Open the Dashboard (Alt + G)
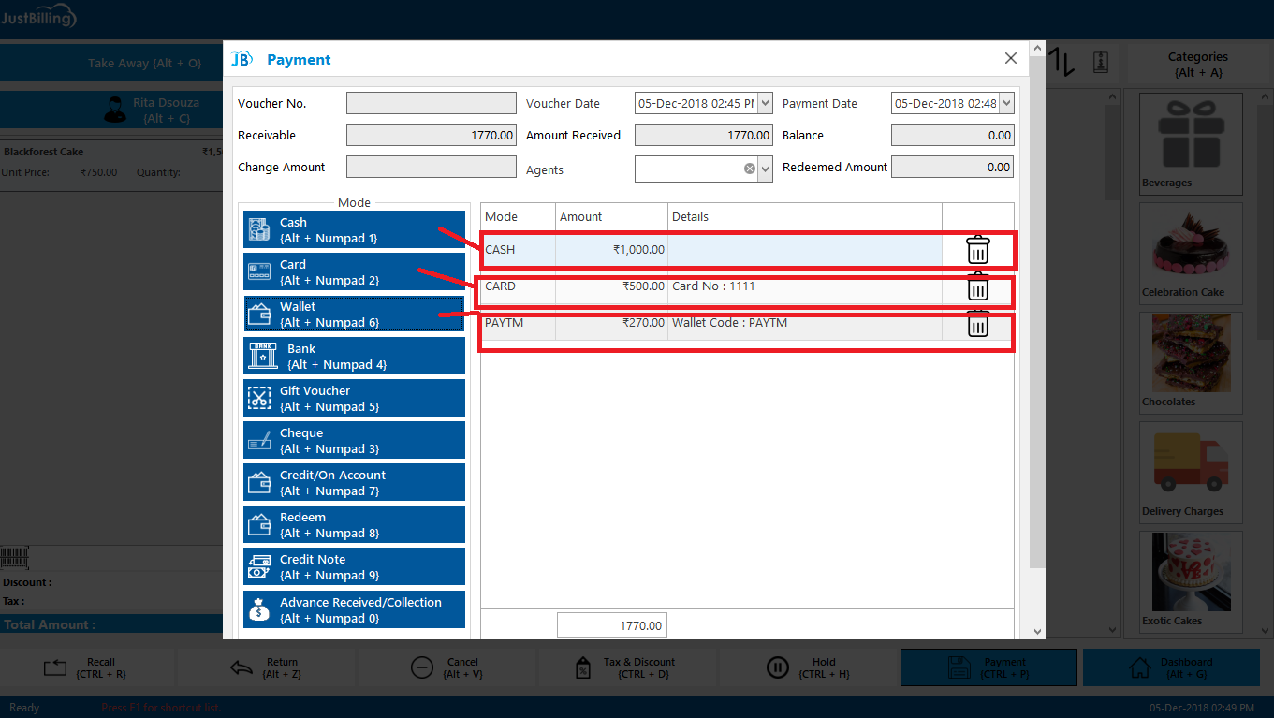Viewport: 1274px width, 718px height. [1172, 667]
